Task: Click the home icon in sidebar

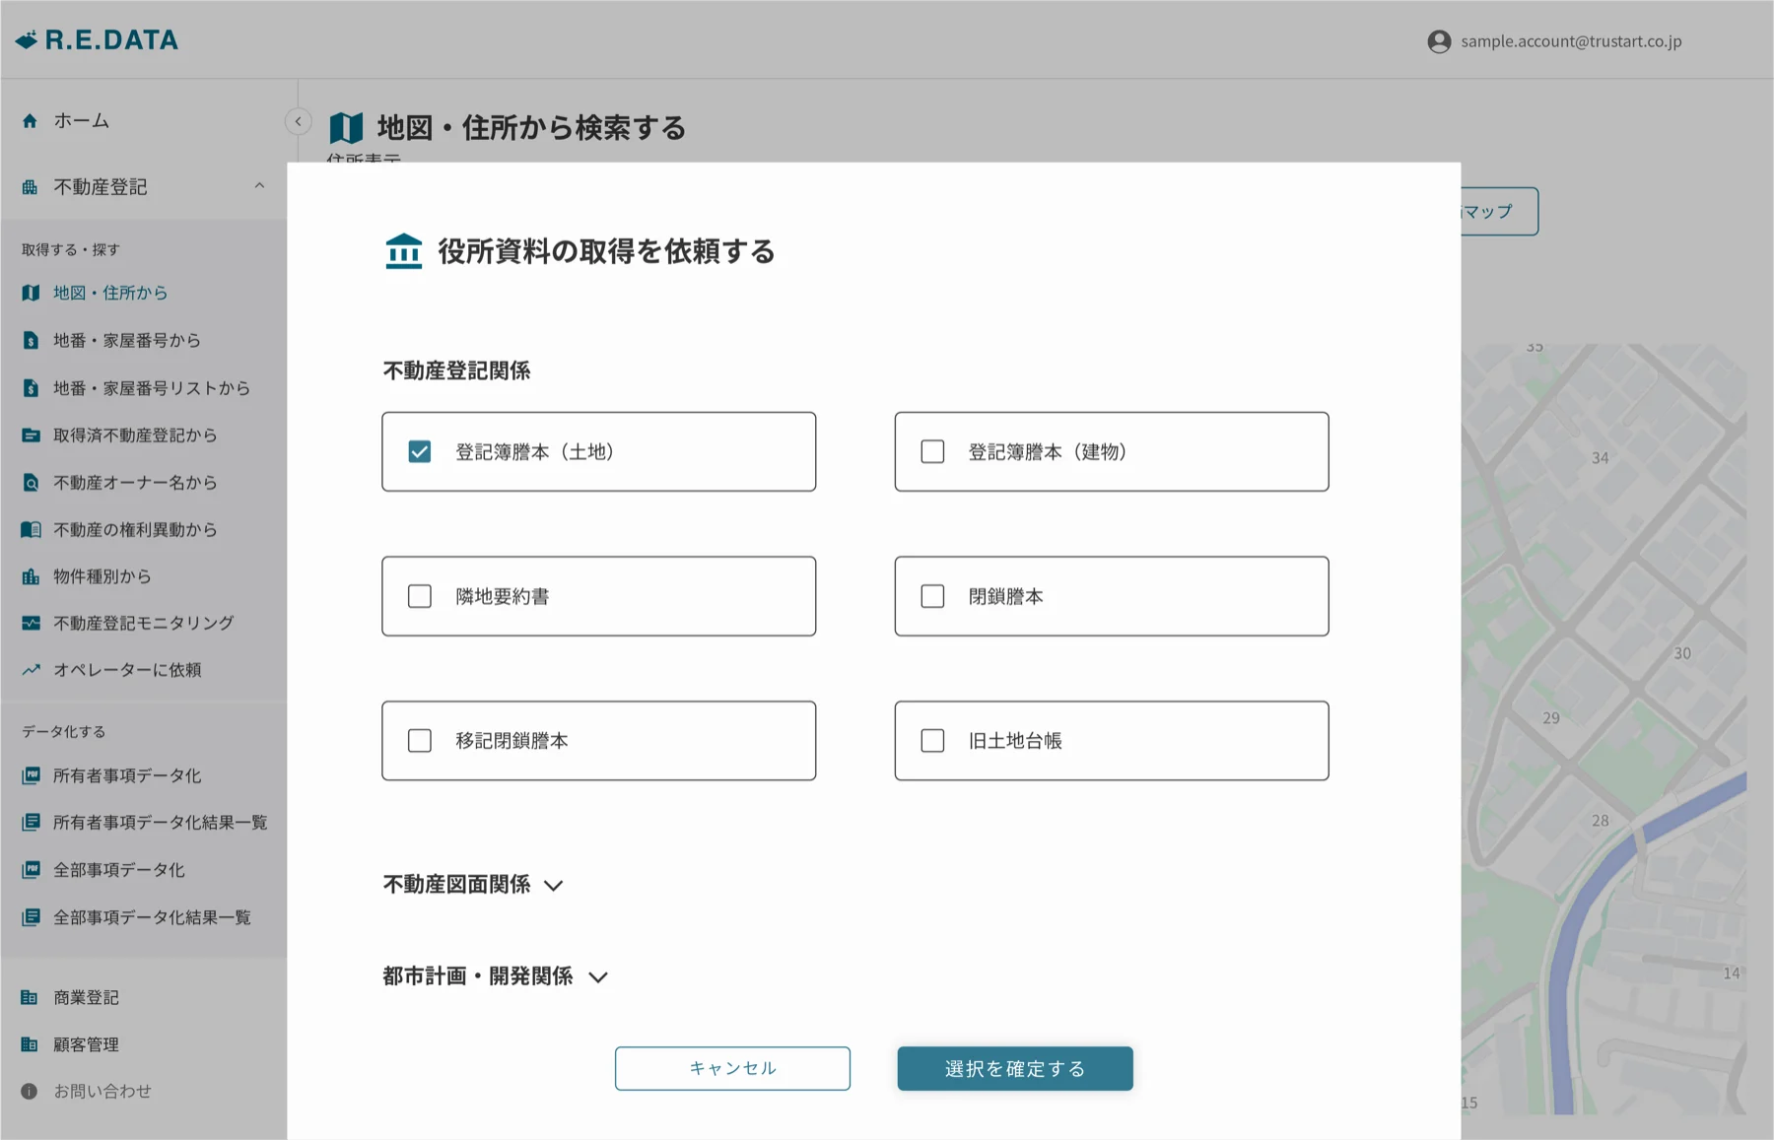Action: coord(30,121)
